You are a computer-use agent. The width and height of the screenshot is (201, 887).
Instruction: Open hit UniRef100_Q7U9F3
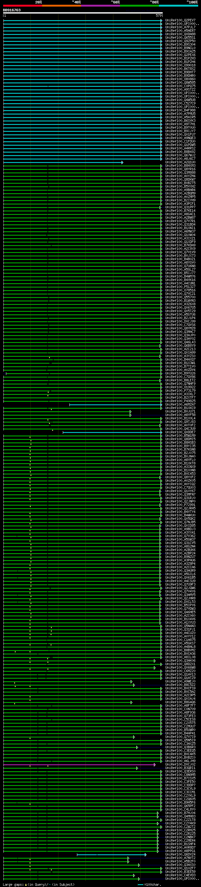pyautogui.click(x=180, y=584)
